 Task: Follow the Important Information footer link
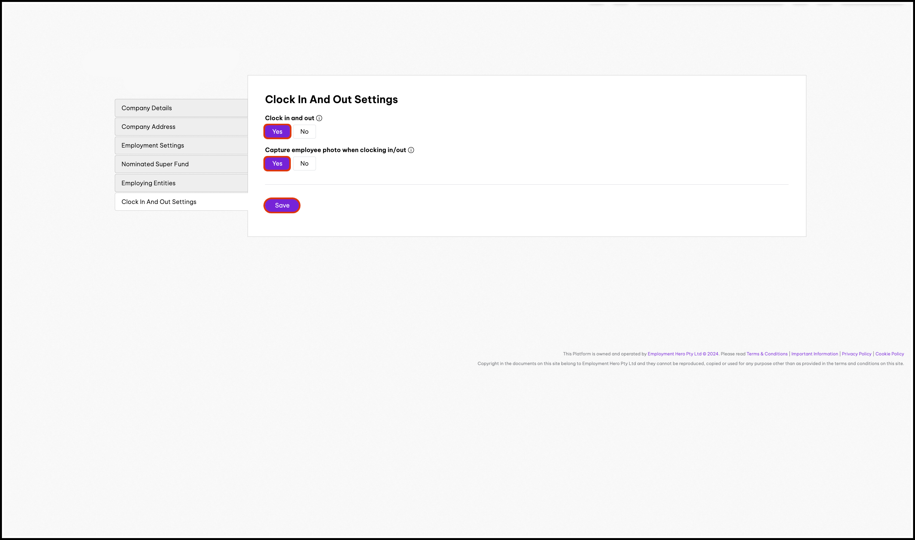click(x=814, y=354)
